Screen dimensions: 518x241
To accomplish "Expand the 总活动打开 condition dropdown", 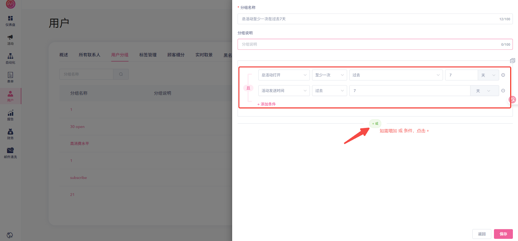I will 284,75.
